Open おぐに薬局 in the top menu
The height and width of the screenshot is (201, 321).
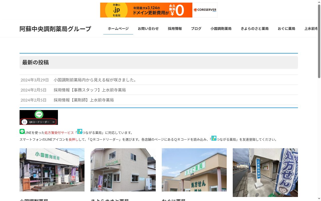[x=286, y=29]
